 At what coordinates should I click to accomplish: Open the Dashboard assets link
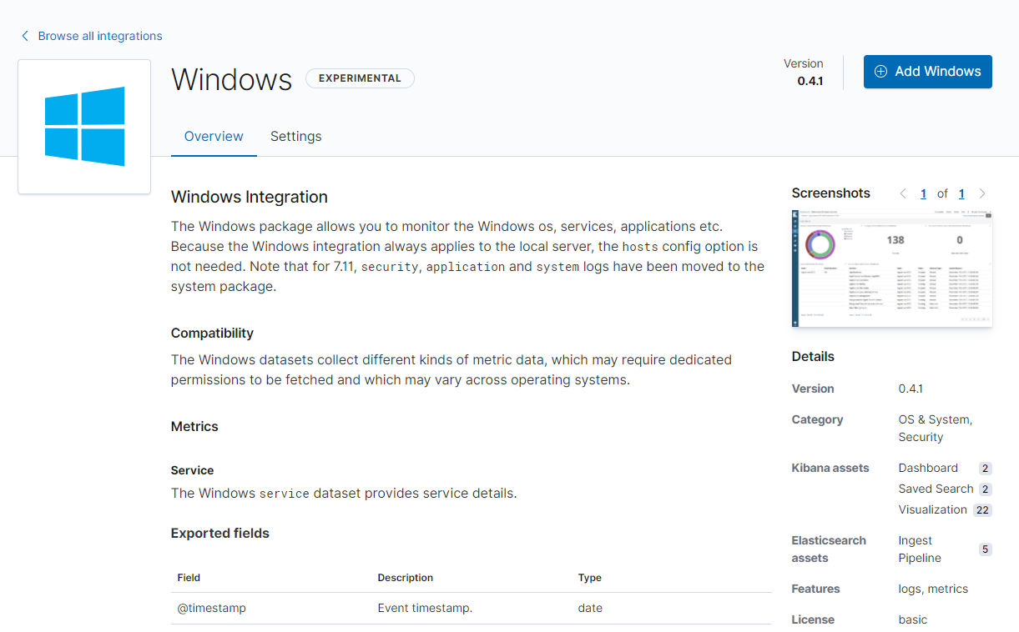(x=928, y=468)
